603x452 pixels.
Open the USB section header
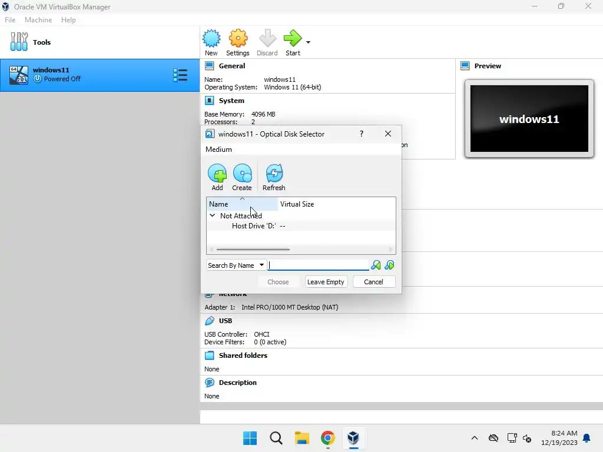pos(226,321)
